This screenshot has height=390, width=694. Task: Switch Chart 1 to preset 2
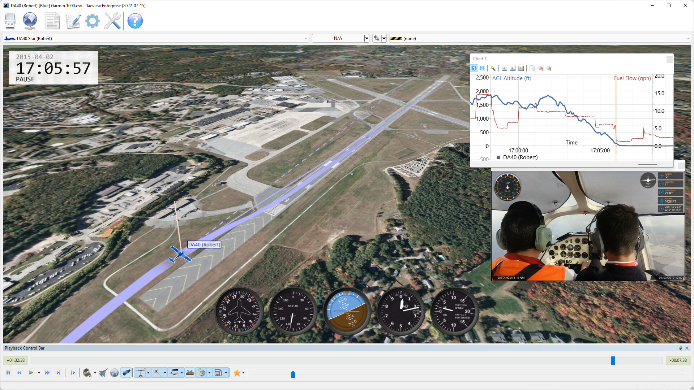tap(481, 68)
